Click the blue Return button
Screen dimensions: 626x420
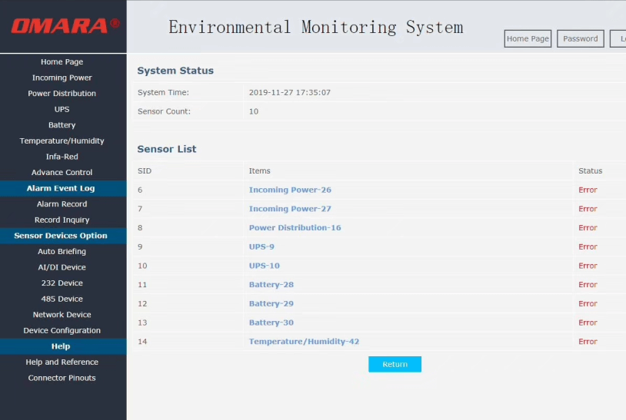[395, 364]
